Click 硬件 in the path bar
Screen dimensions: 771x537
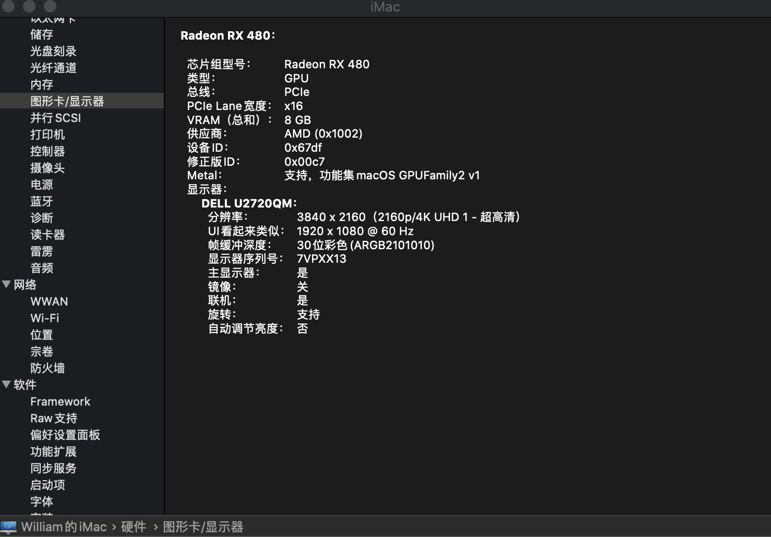pos(134,527)
